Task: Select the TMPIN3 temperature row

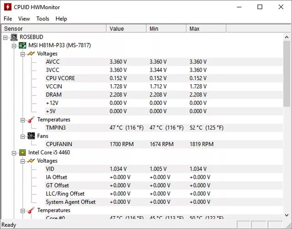Action: tap(164, 128)
